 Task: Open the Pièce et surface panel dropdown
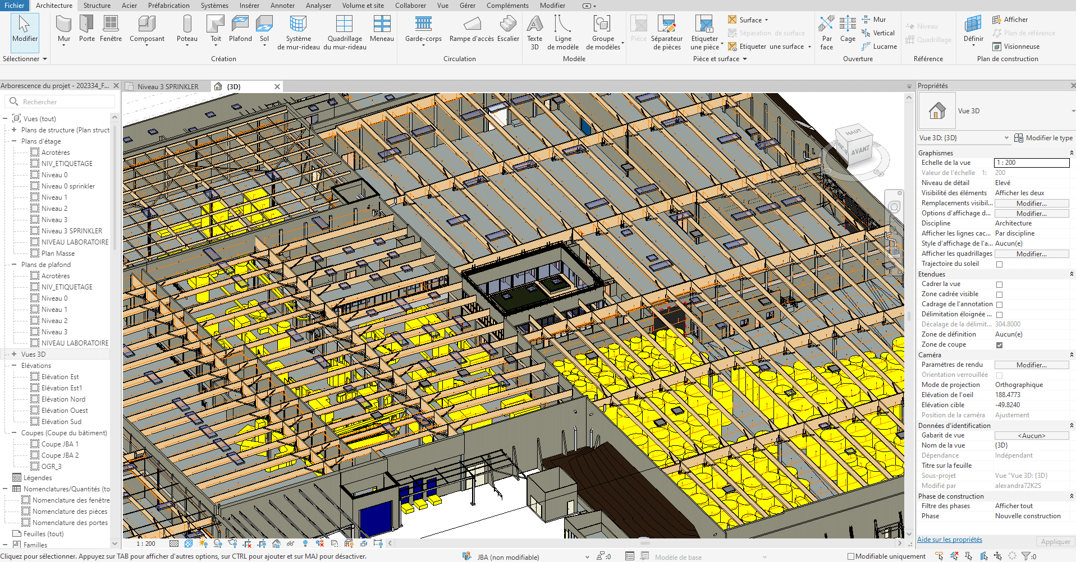pyautogui.click(x=720, y=59)
